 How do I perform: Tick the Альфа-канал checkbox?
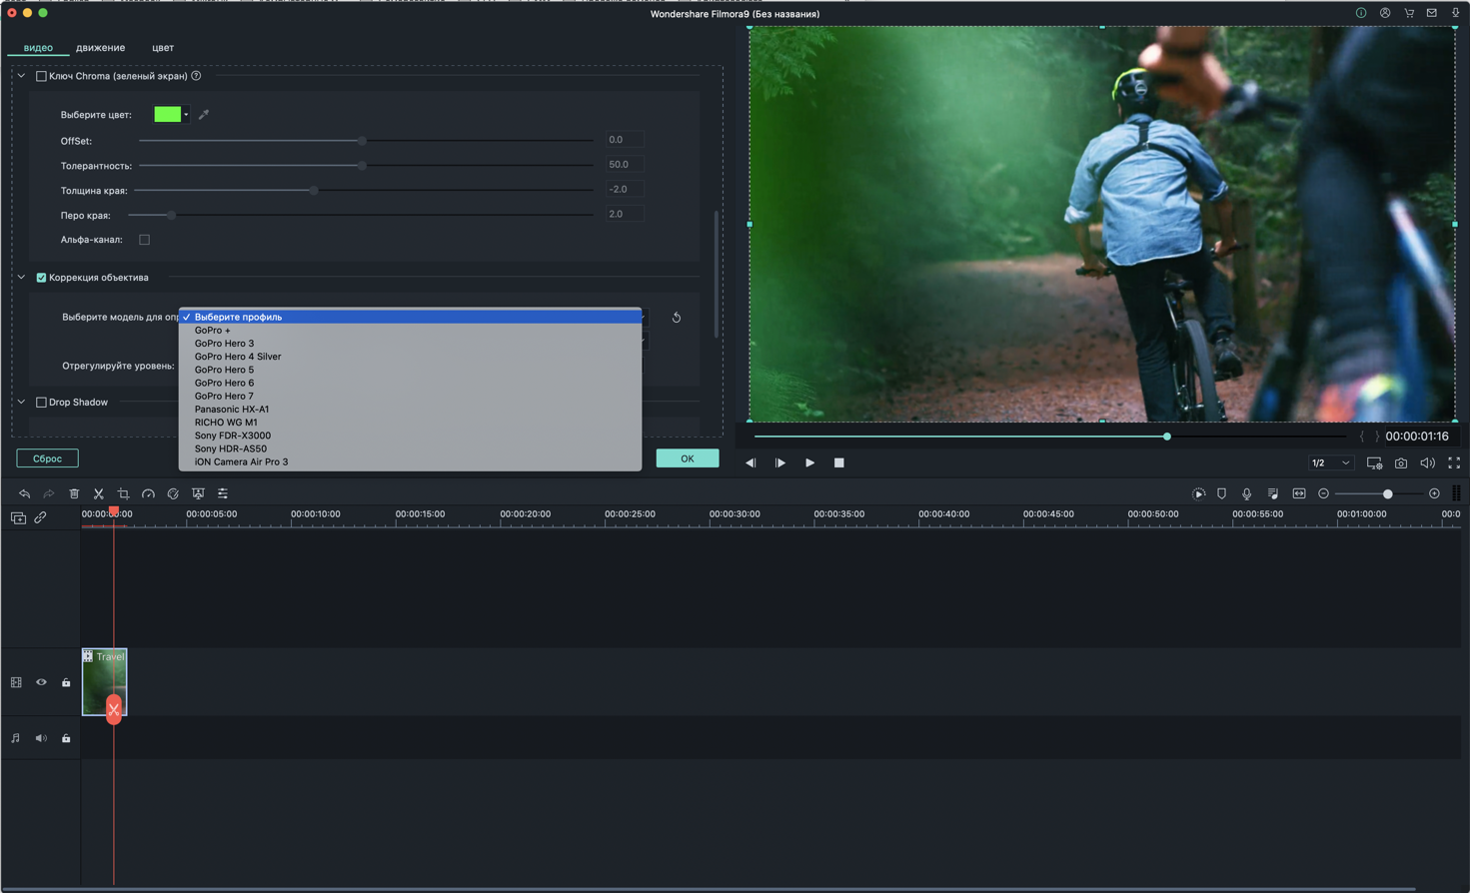[x=144, y=240]
